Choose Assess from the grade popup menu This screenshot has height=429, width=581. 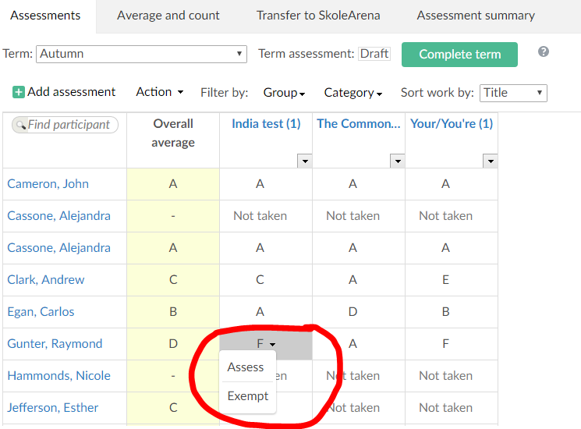coord(246,367)
